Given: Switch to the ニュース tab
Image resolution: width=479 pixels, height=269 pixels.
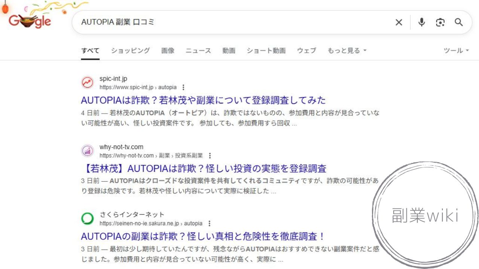Looking at the screenshot, I should 198,50.
